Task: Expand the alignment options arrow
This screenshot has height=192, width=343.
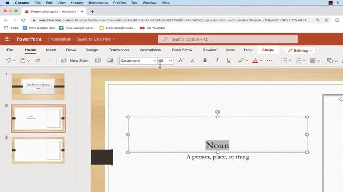Action: pyautogui.click(x=319, y=61)
